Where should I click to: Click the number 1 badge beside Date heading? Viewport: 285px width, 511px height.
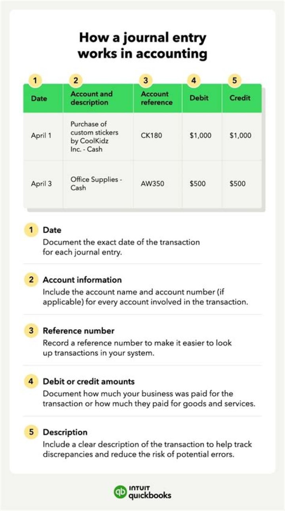(x=31, y=230)
